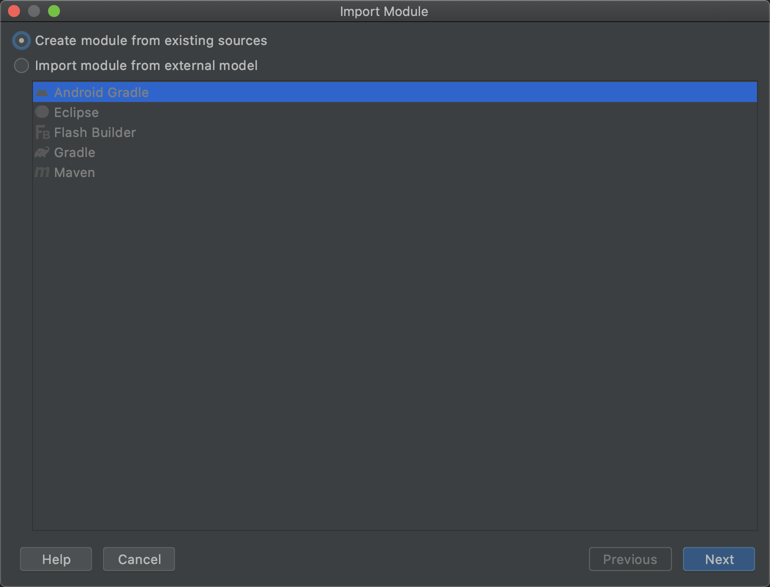Image resolution: width=770 pixels, height=587 pixels.
Task: Select Import module from external model radio
Action: (21, 65)
